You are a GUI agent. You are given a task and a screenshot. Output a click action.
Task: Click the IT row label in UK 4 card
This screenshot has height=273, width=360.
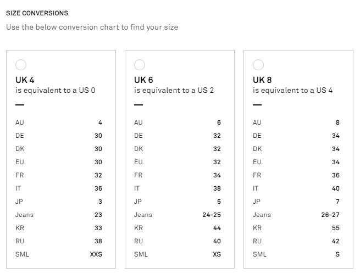coord(18,188)
